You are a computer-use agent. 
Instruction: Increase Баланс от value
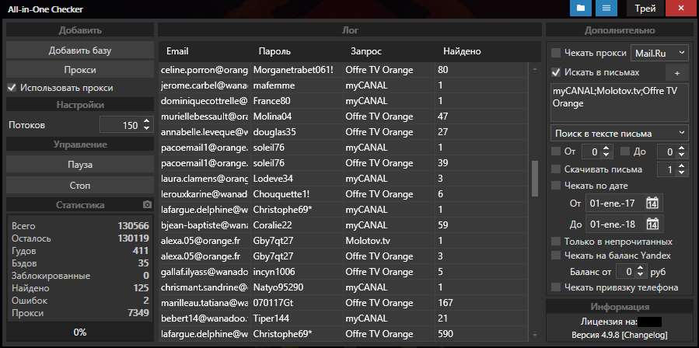(x=640, y=268)
